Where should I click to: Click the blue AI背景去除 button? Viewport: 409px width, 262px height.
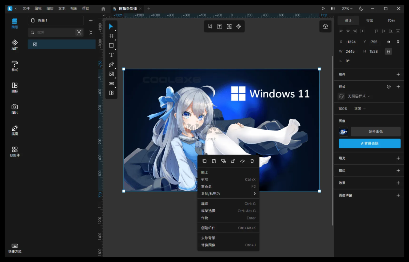(369, 144)
